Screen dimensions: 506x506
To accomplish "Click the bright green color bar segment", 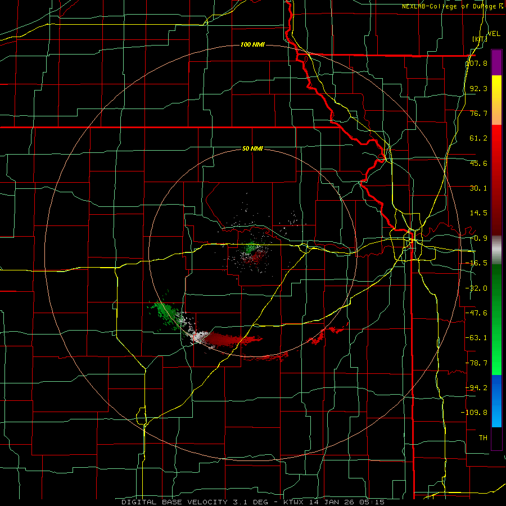I will [496, 319].
